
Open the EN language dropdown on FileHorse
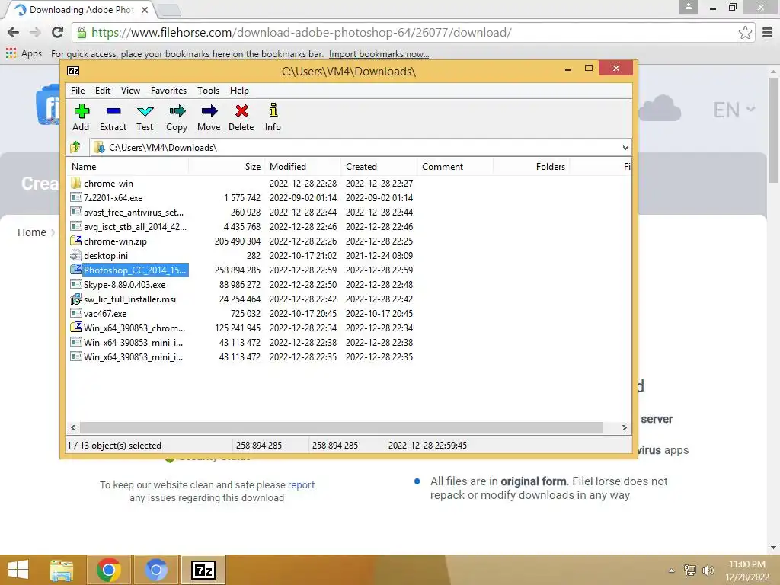734,110
